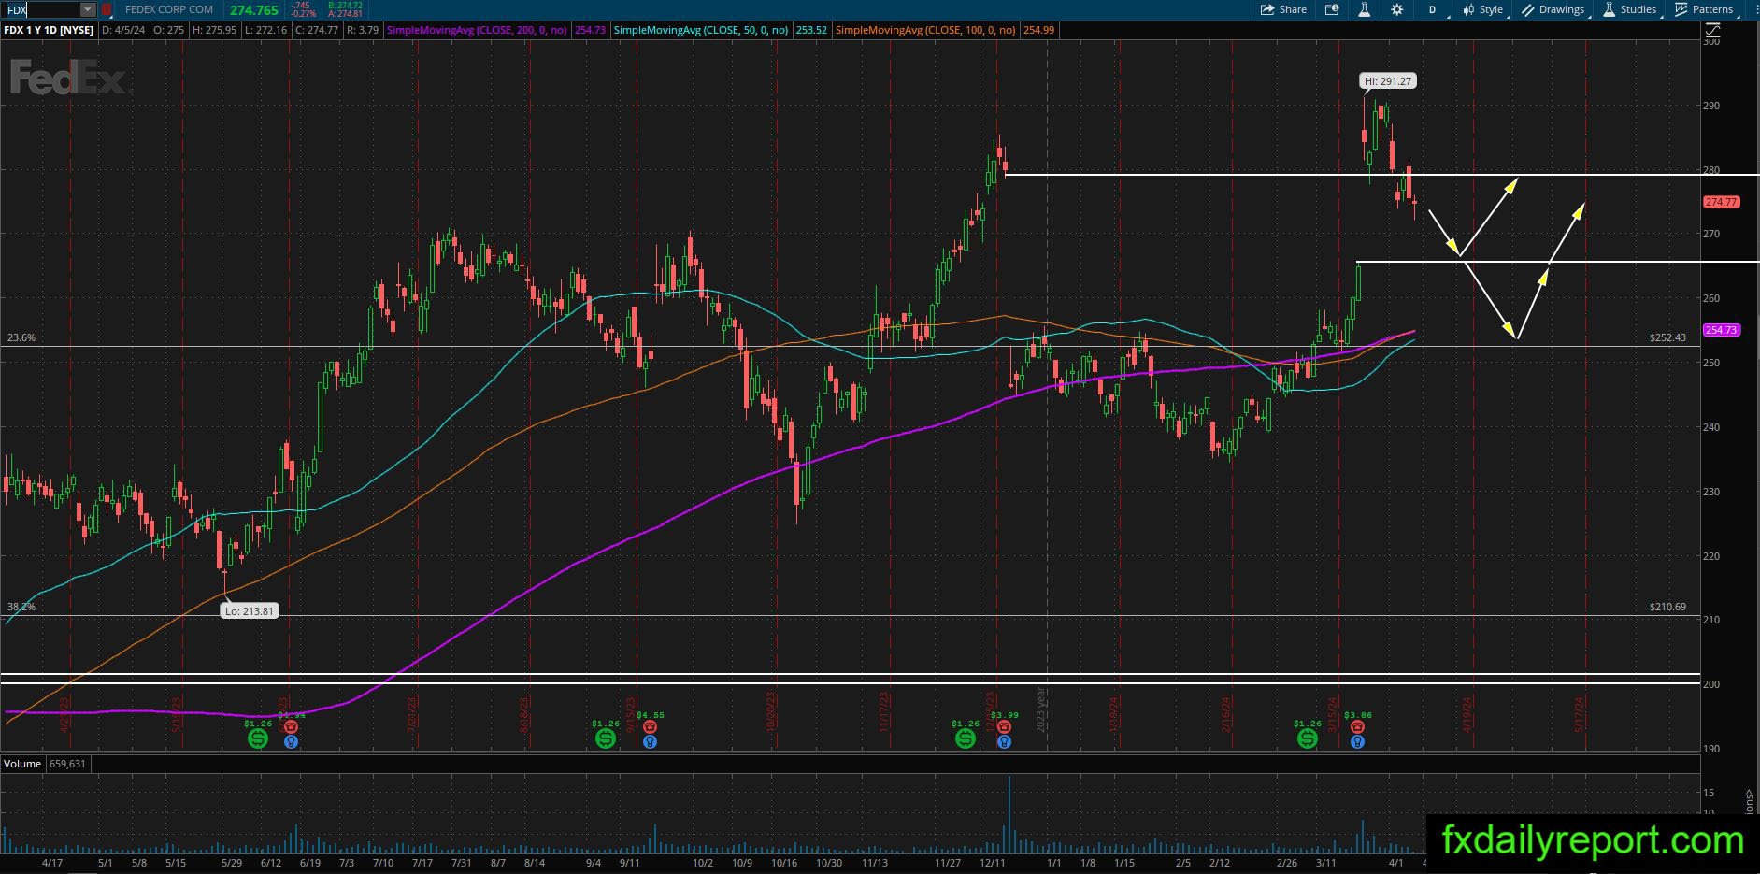1760x874 pixels.
Task: Click the 38.2% Fibonacci level label
Action: coord(21,607)
